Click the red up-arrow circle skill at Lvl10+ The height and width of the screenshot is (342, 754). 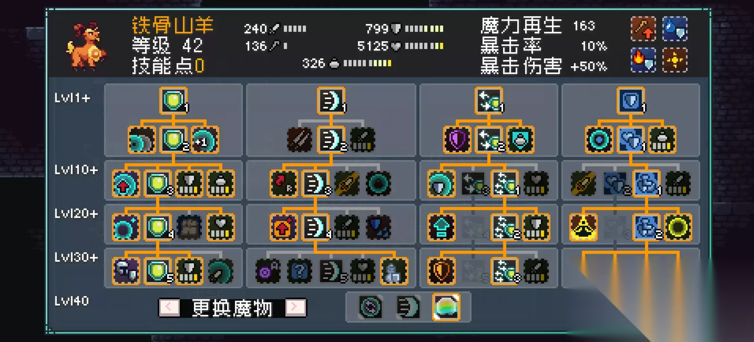(x=126, y=184)
